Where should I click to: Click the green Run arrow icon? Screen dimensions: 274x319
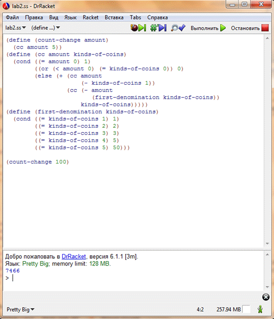point(223,28)
